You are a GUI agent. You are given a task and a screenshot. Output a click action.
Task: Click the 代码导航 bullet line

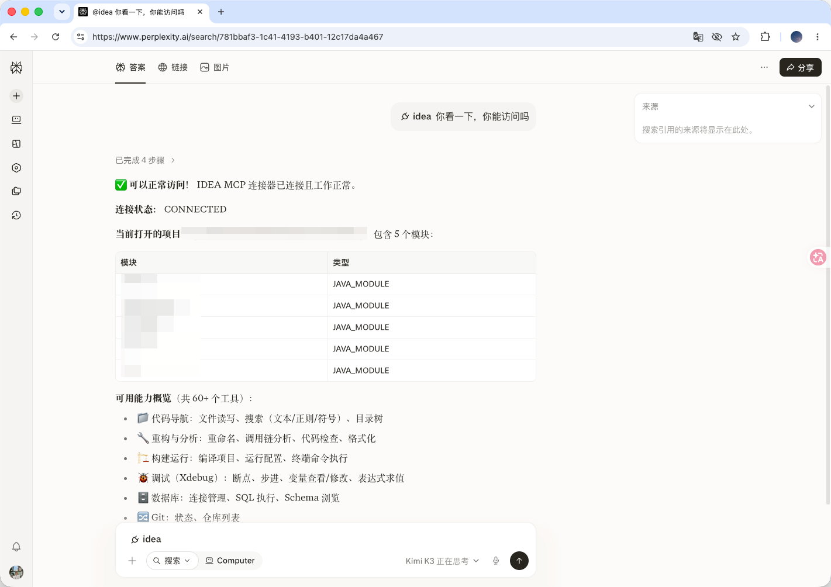coord(260,419)
